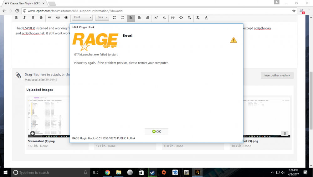Open volume control in system tray
This screenshot has width=313, height=177.
[x=283, y=172]
